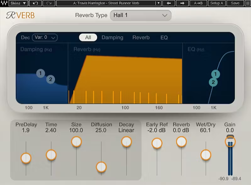
Task: Click the Early Ref value -2.0 dB
Action: [156, 130]
